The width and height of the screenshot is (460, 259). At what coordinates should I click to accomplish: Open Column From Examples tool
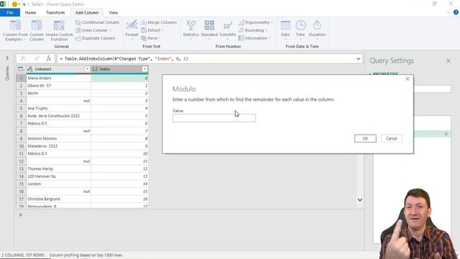pyautogui.click(x=15, y=30)
